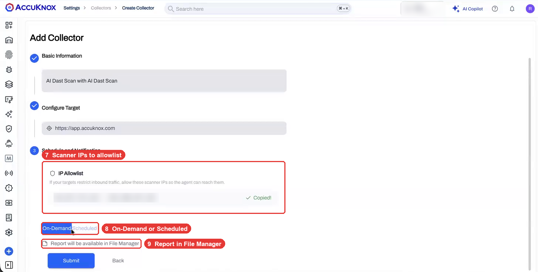Open the checklist settings icon in sidebar
This screenshot has height=272, width=538.
tap(9, 99)
